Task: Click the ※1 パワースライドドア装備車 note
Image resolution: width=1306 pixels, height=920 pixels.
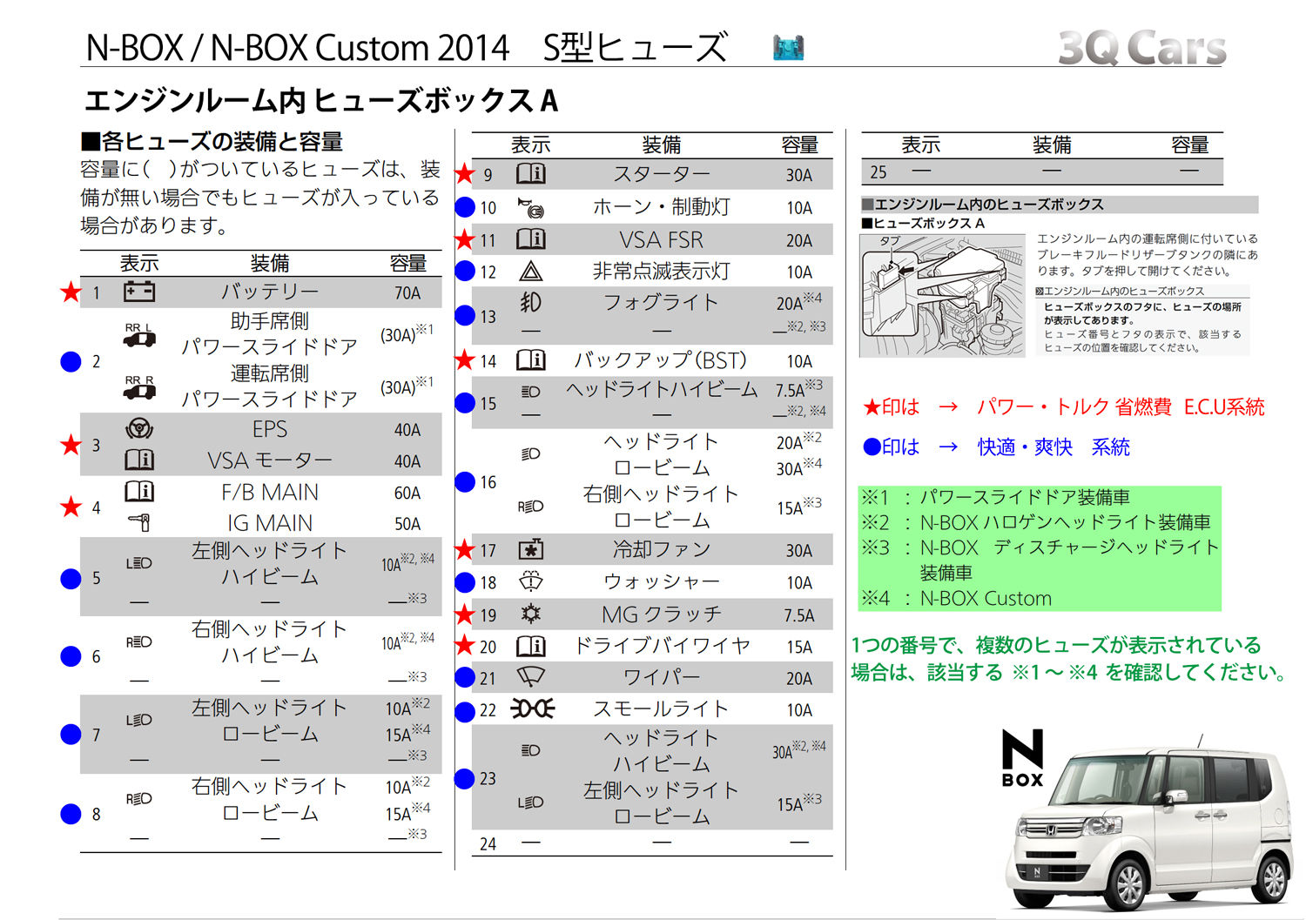Action: [995, 497]
